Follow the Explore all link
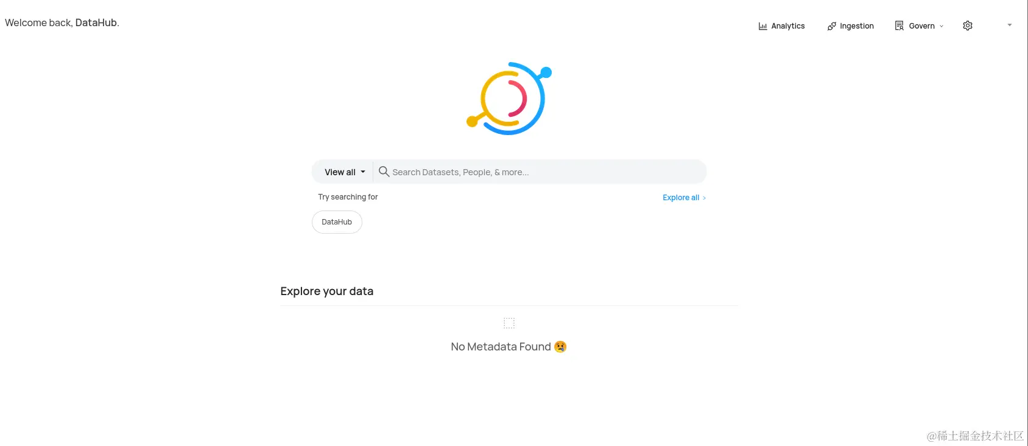1028x446 pixels. 680,198
